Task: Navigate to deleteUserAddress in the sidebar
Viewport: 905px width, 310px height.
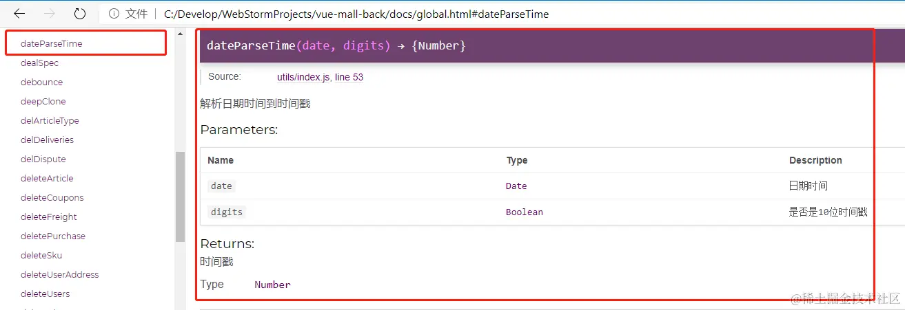Action: pos(60,274)
